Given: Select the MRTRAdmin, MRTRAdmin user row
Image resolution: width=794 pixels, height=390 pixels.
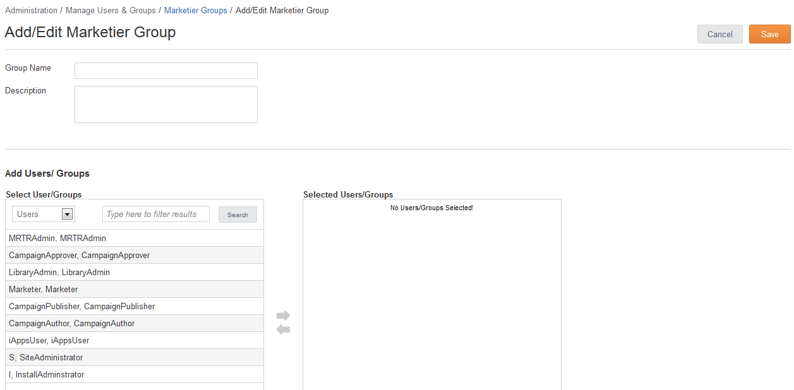Looking at the screenshot, I should [x=135, y=238].
